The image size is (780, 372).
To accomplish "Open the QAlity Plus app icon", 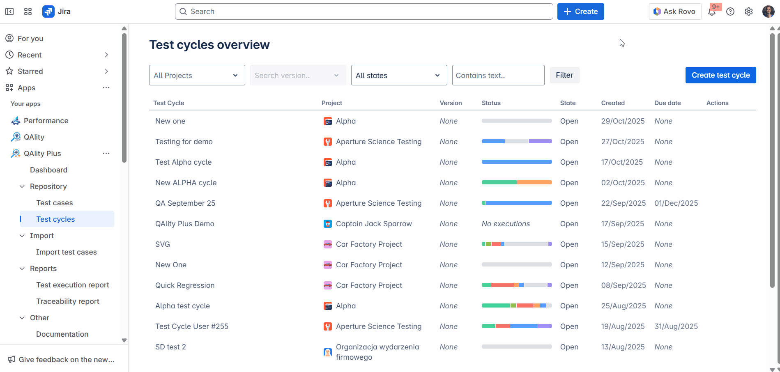I will pos(16,154).
